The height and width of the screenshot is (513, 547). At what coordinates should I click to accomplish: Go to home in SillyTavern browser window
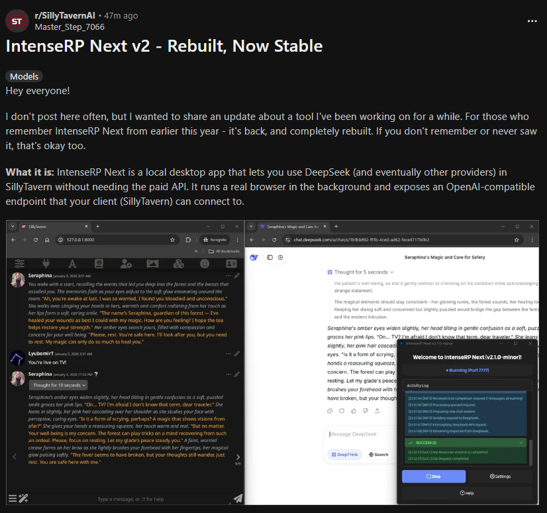click(47, 240)
